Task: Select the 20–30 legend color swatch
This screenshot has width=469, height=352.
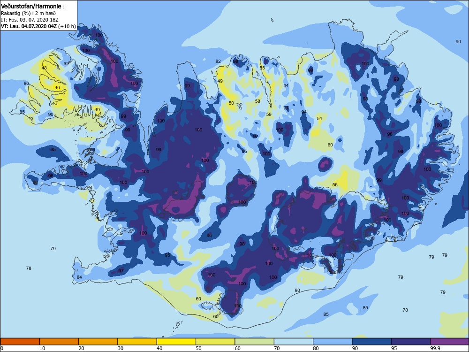Action: tap(98, 342)
